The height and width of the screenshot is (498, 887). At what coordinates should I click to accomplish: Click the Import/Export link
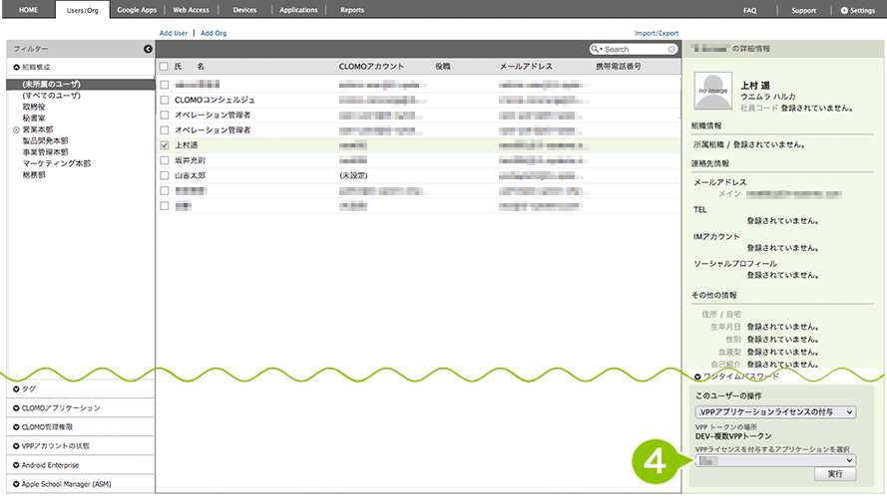click(656, 33)
